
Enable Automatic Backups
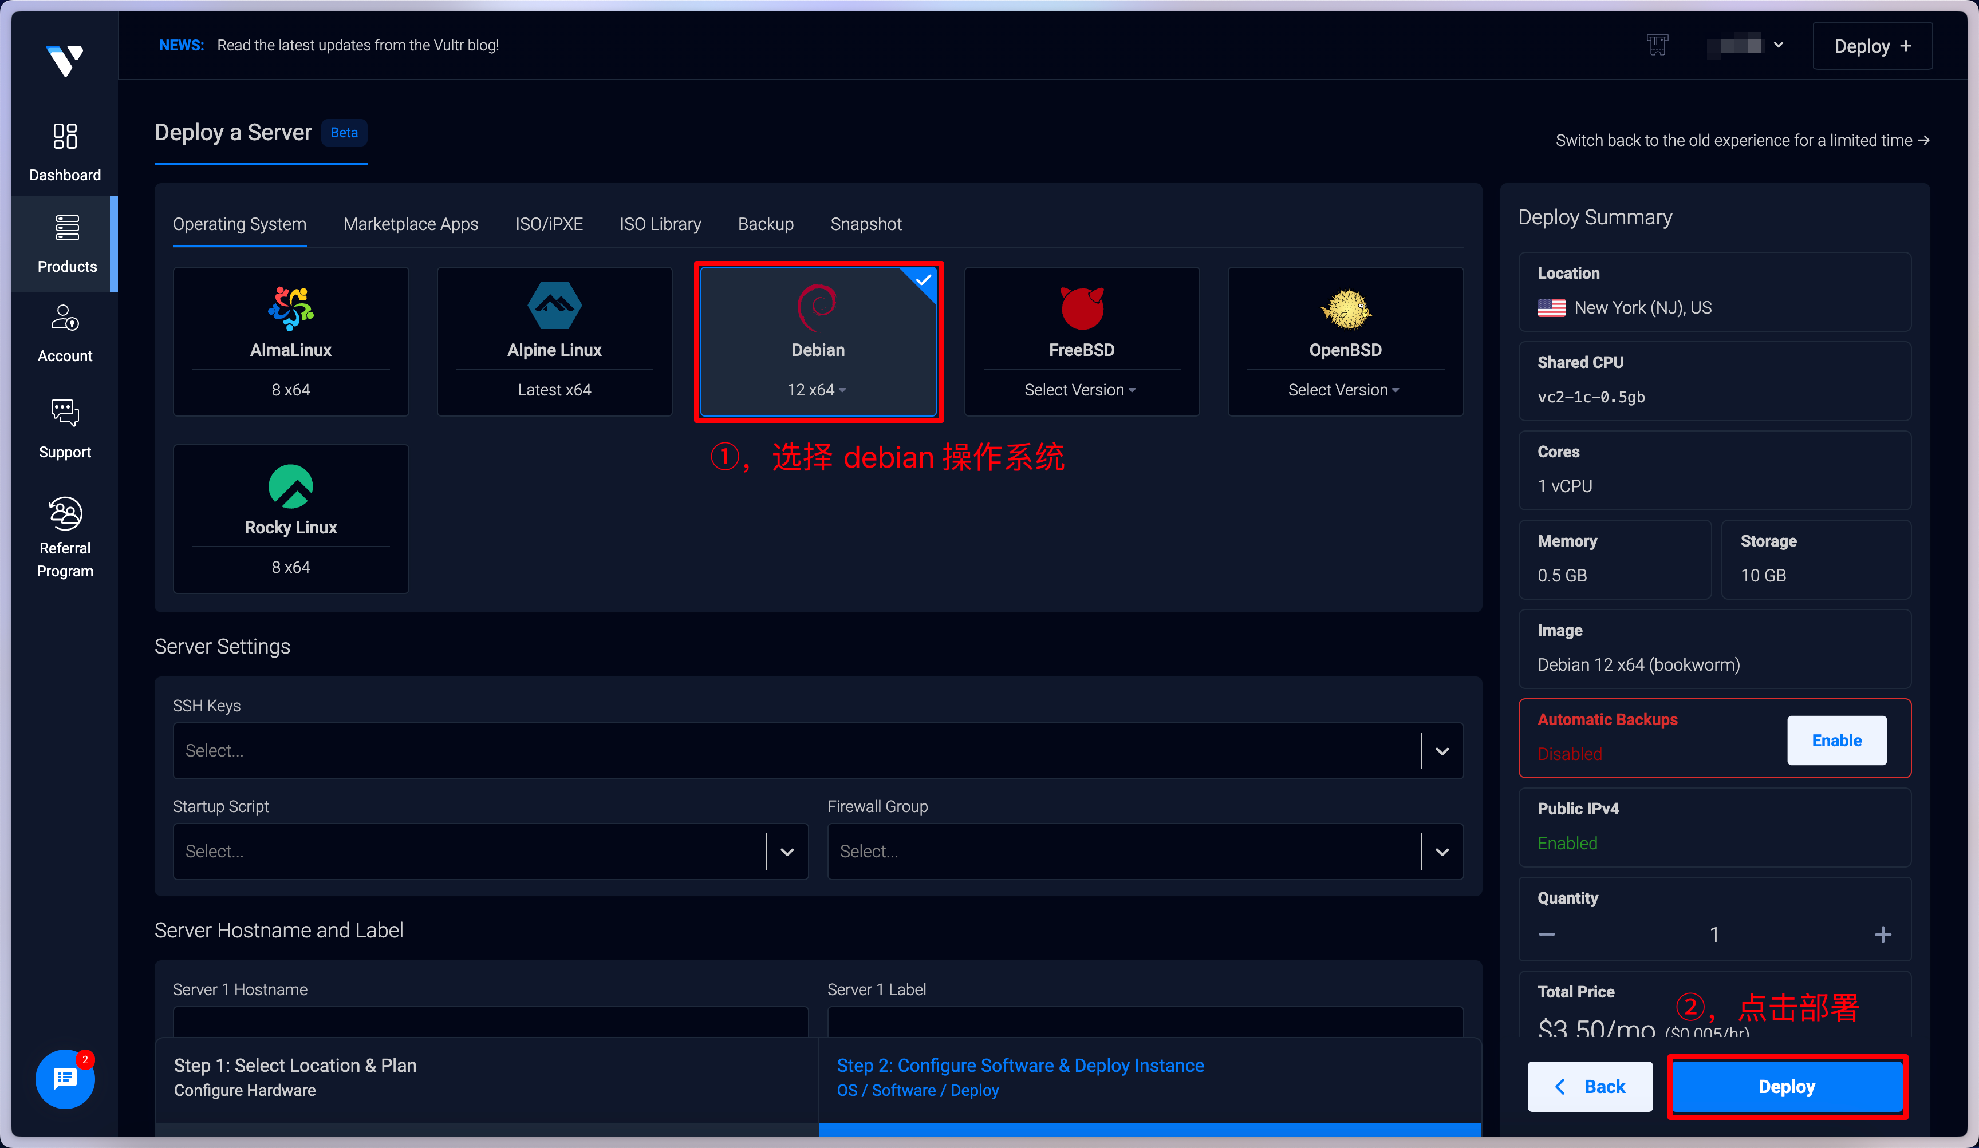point(1836,740)
